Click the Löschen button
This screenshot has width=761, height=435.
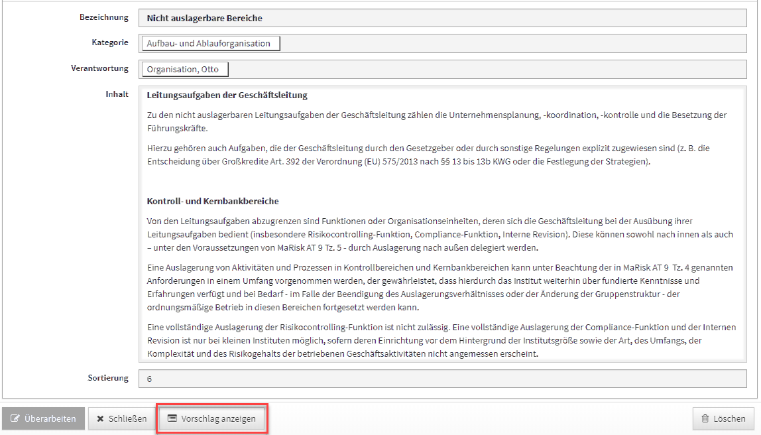(x=723, y=418)
